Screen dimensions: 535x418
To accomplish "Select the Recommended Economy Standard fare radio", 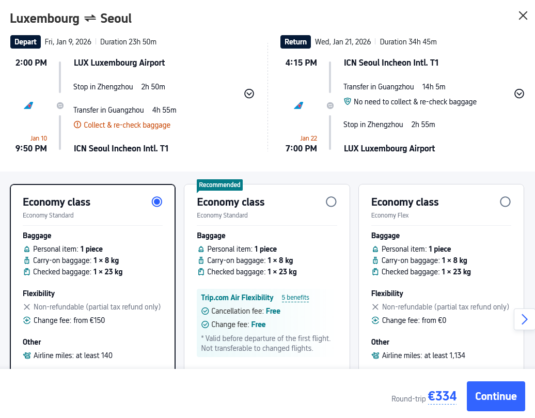I will tap(331, 202).
